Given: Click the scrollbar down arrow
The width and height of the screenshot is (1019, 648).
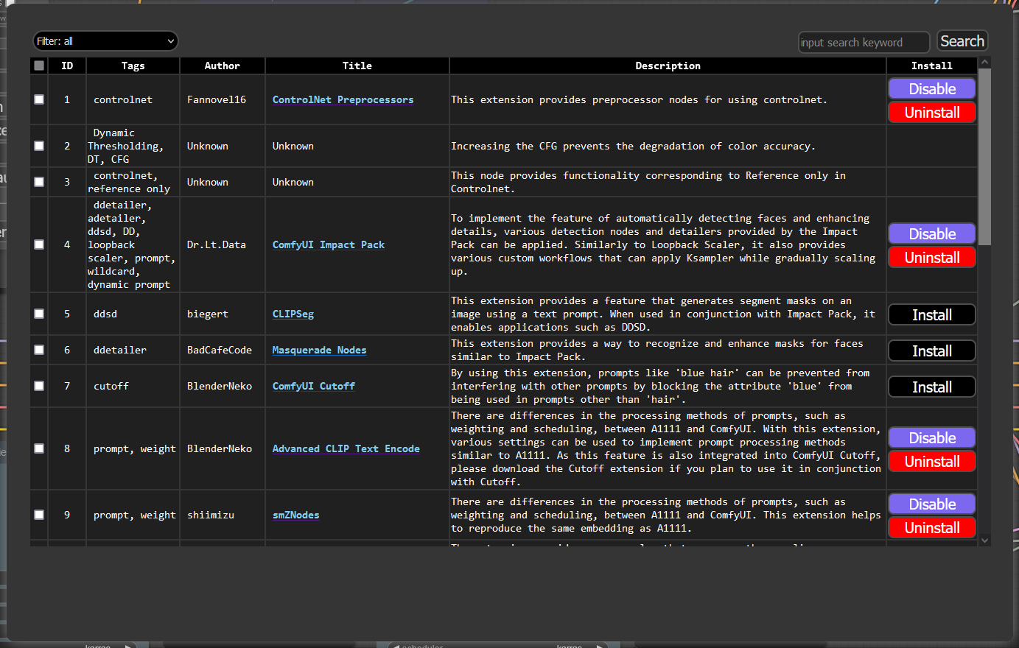Looking at the screenshot, I should pyautogui.click(x=985, y=540).
